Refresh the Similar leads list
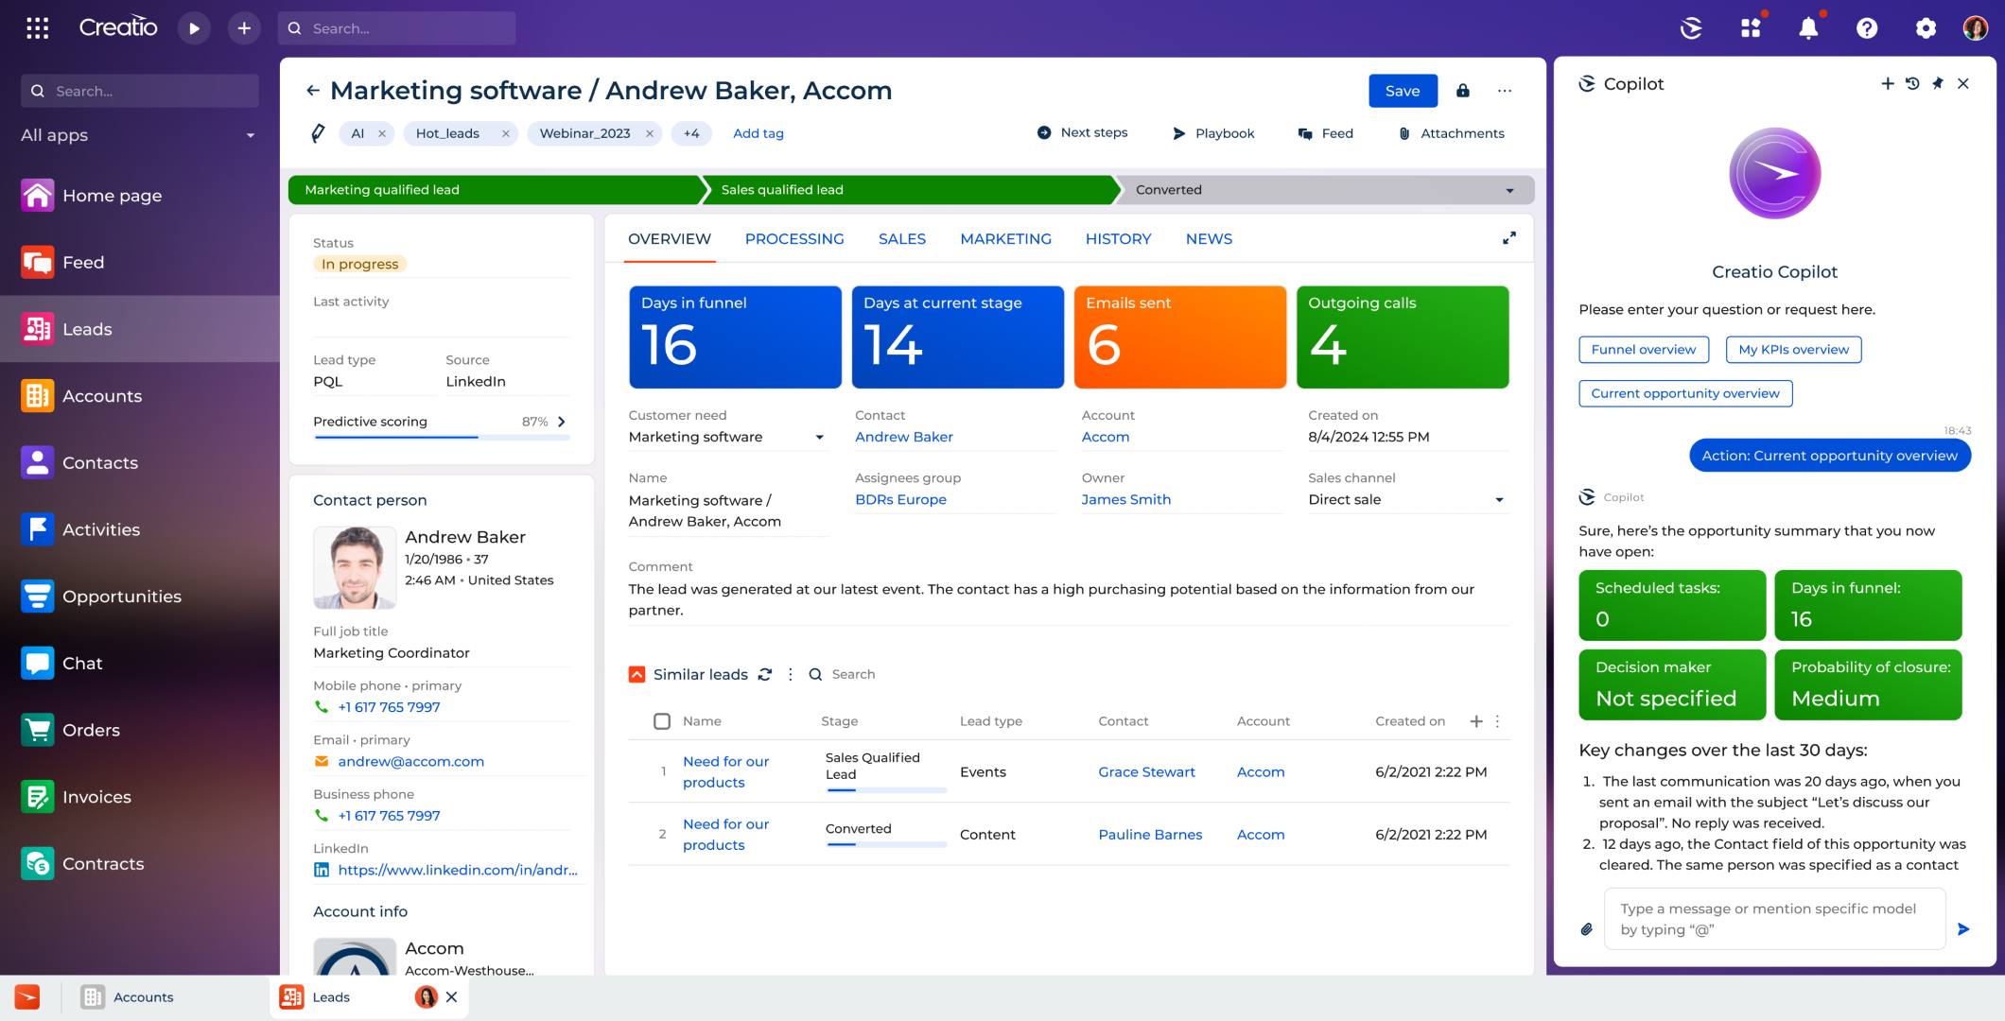Image resolution: width=2005 pixels, height=1021 pixels. point(765,674)
